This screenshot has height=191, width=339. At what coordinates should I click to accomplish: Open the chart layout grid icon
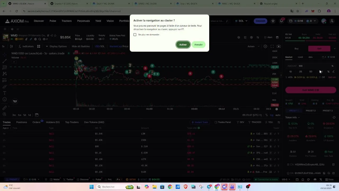pyautogui.click(x=39, y=46)
